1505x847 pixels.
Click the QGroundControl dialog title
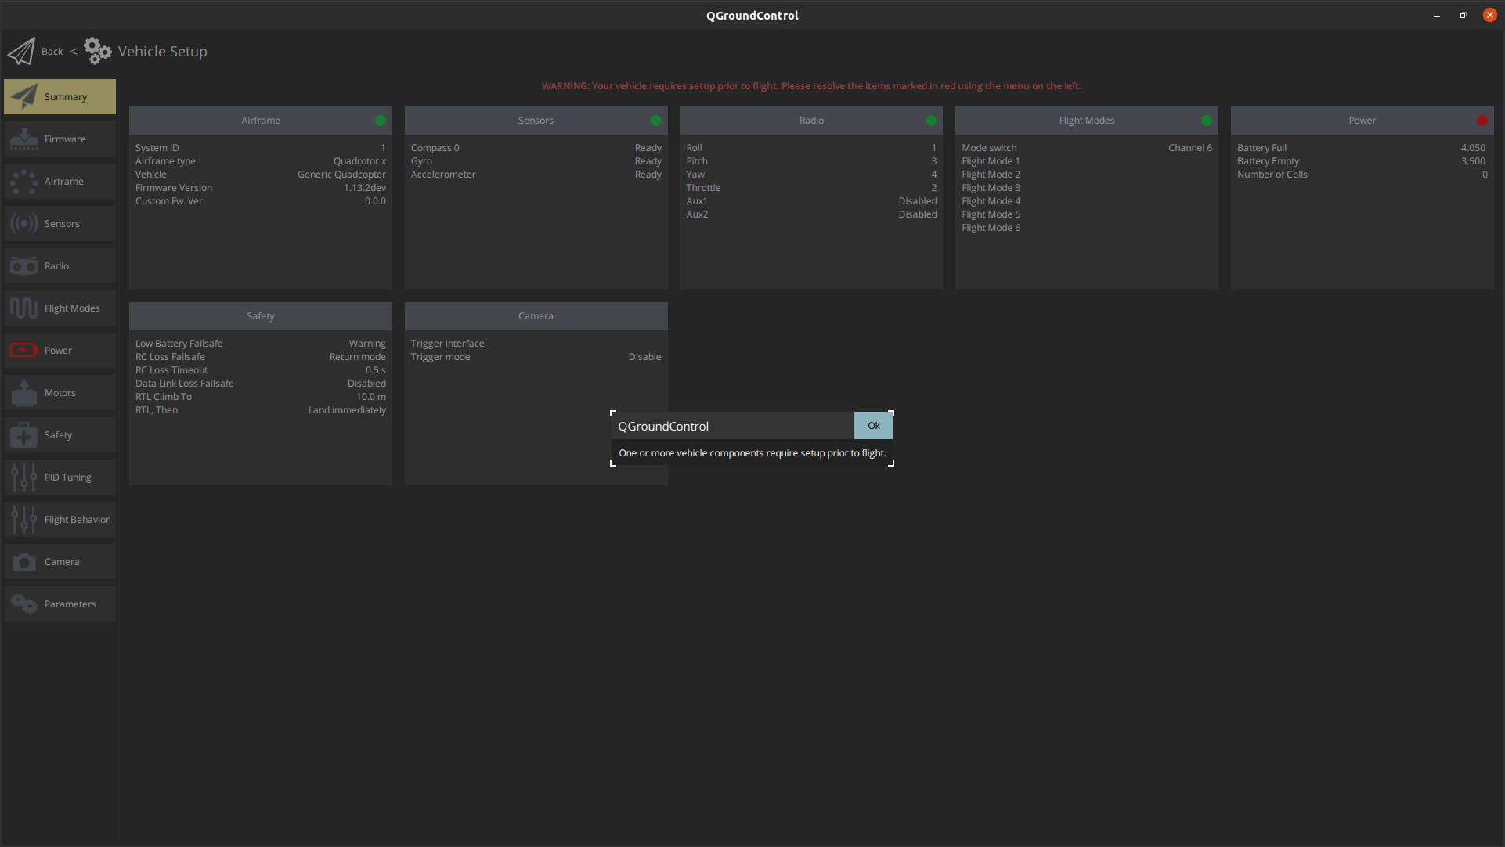(663, 427)
